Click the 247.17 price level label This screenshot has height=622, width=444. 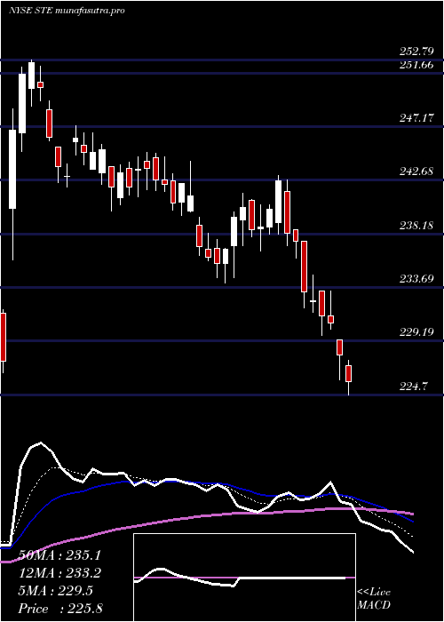point(416,118)
